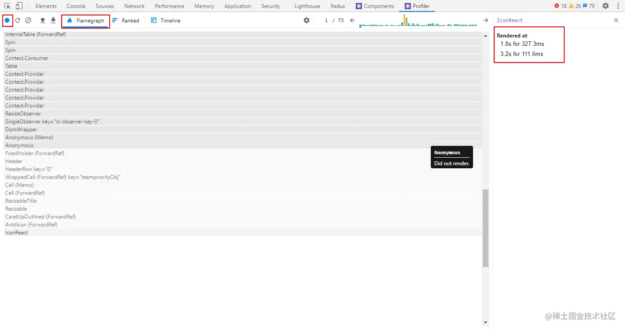Open the Redux tab
This screenshot has width=625, height=330.
338,6
